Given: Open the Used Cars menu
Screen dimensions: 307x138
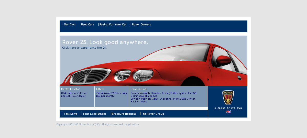Looking at the screenshot, I should (x=87, y=25).
